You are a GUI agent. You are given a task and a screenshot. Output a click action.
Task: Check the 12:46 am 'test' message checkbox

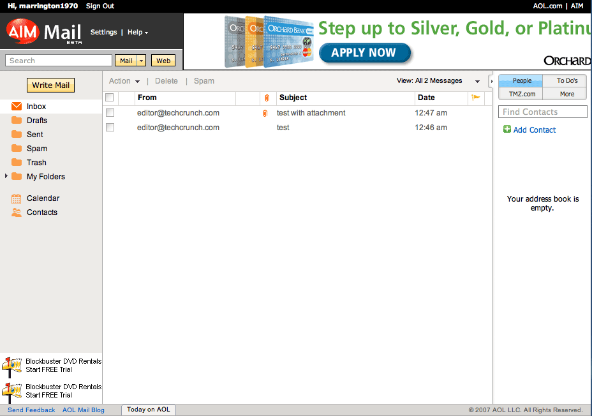(x=110, y=127)
